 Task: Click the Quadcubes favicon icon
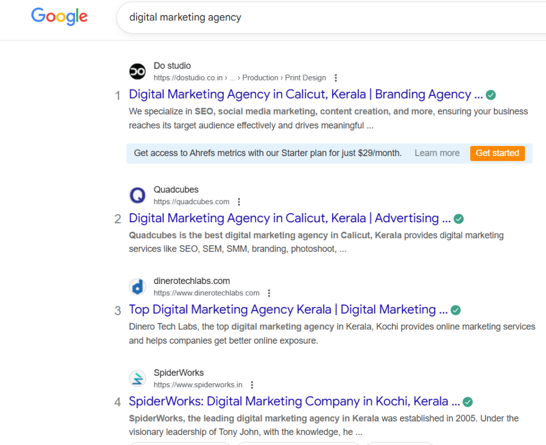138,196
